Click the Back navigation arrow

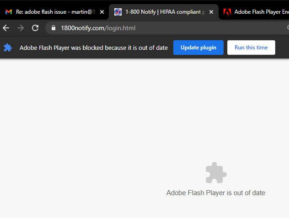(x=6, y=28)
